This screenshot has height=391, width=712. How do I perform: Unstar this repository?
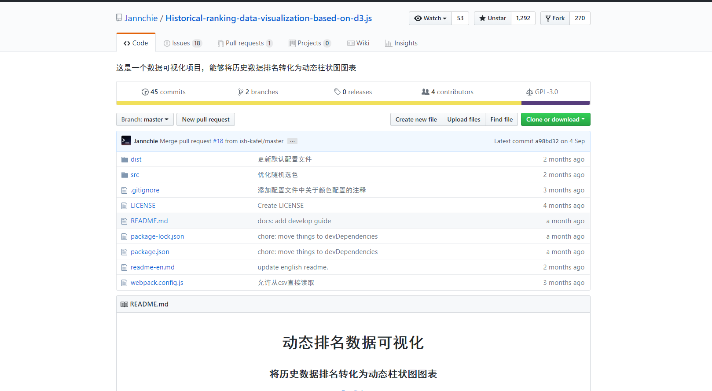tap(492, 18)
